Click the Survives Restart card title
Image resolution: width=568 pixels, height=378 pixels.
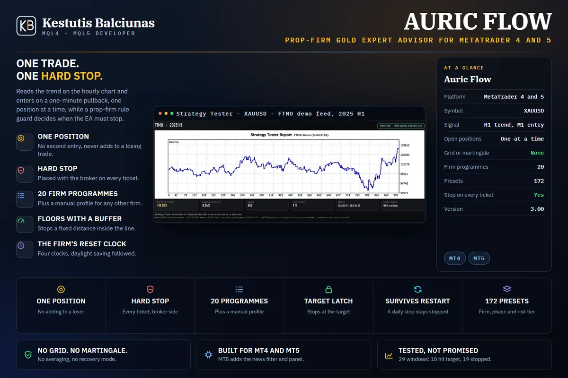417,301
